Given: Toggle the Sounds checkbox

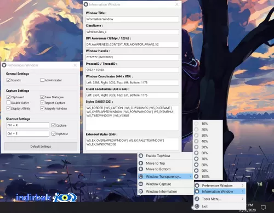Looking at the screenshot, I should [8, 80].
